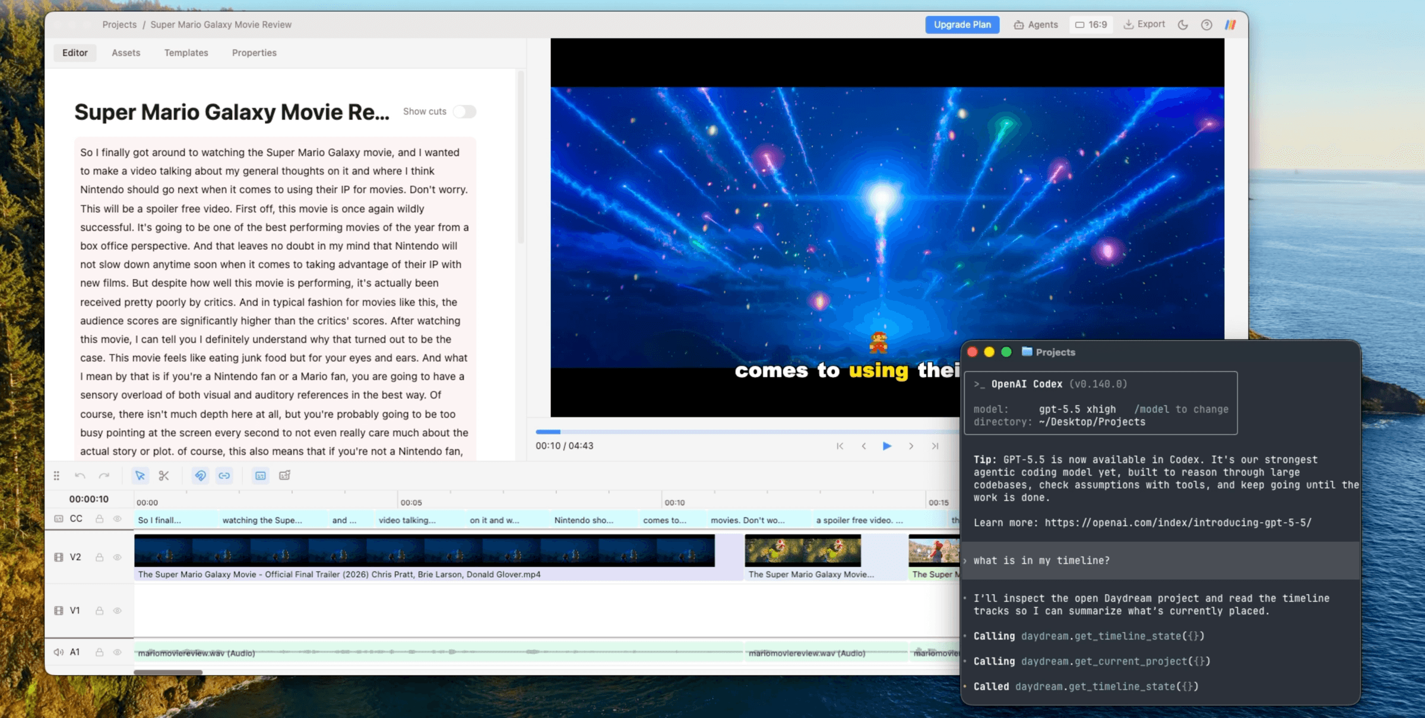Select the 'watching the Supe...' caption clip

274,520
